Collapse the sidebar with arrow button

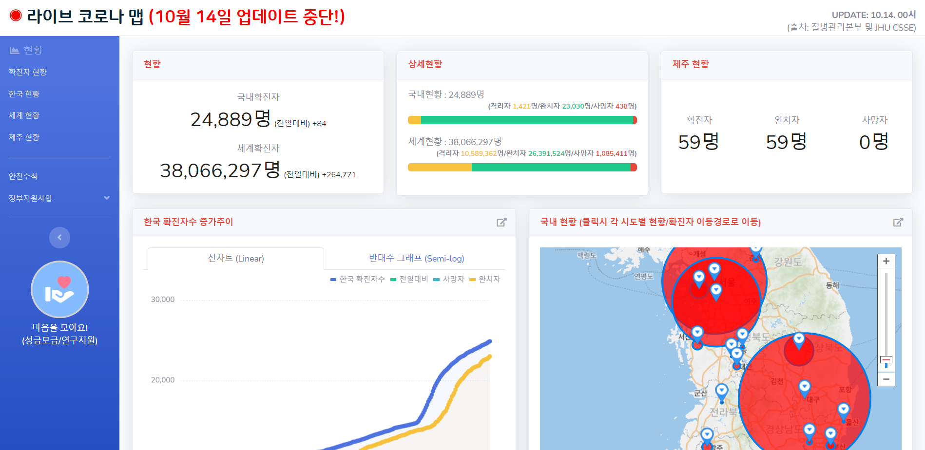59,238
